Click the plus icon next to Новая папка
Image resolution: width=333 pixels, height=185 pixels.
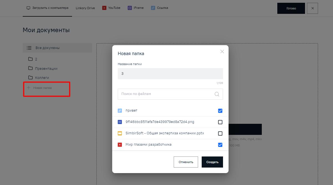28,88
